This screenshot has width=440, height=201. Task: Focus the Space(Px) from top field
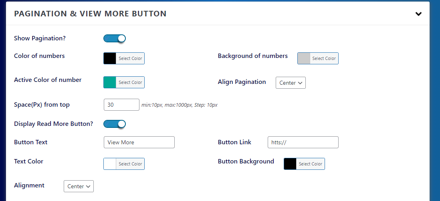(x=121, y=105)
